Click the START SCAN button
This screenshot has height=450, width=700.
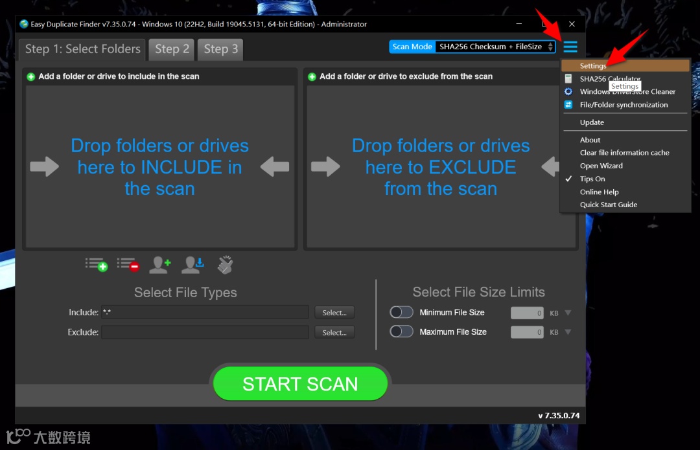(x=300, y=383)
